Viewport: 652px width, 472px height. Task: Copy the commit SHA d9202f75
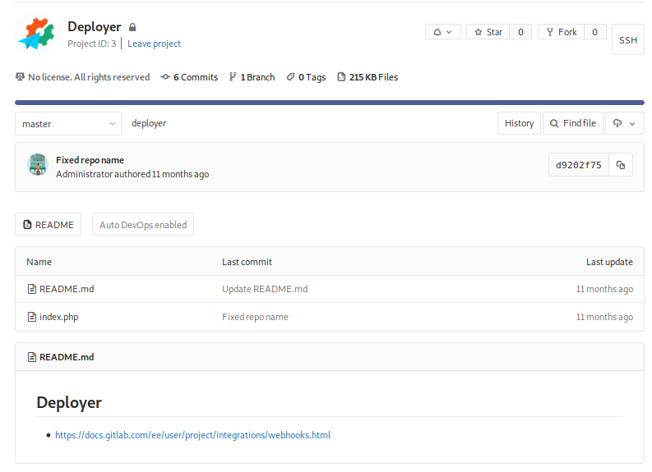(621, 165)
